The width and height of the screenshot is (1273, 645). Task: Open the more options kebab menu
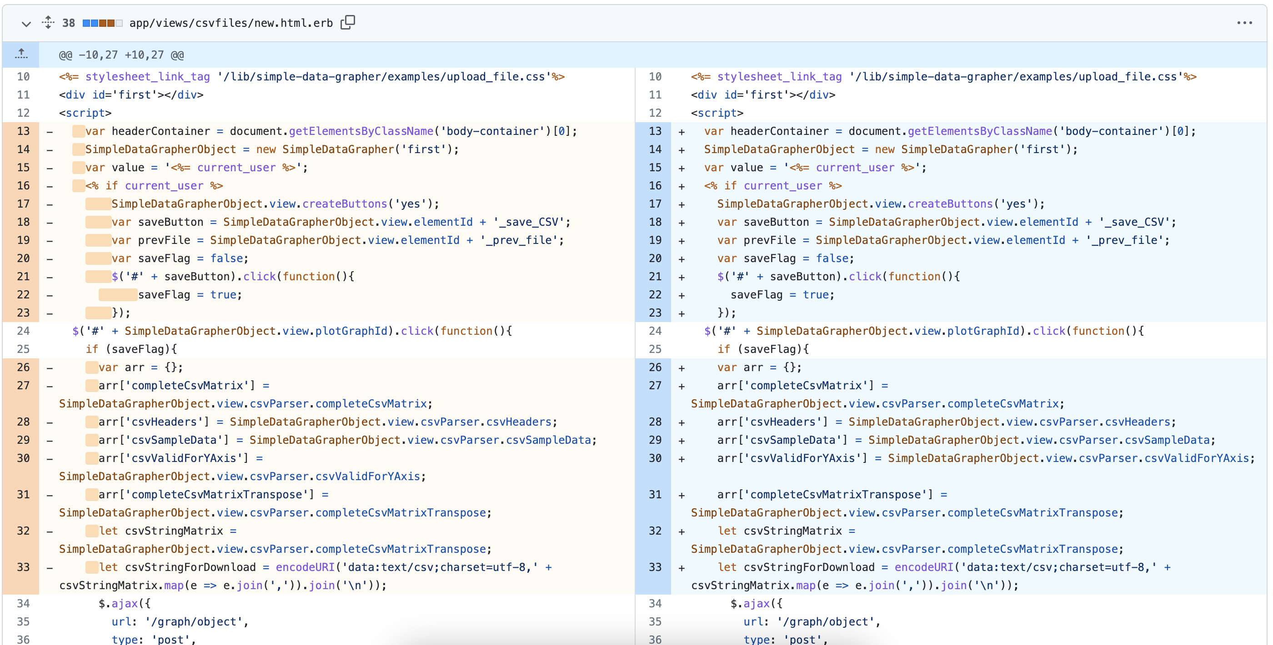(1245, 22)
